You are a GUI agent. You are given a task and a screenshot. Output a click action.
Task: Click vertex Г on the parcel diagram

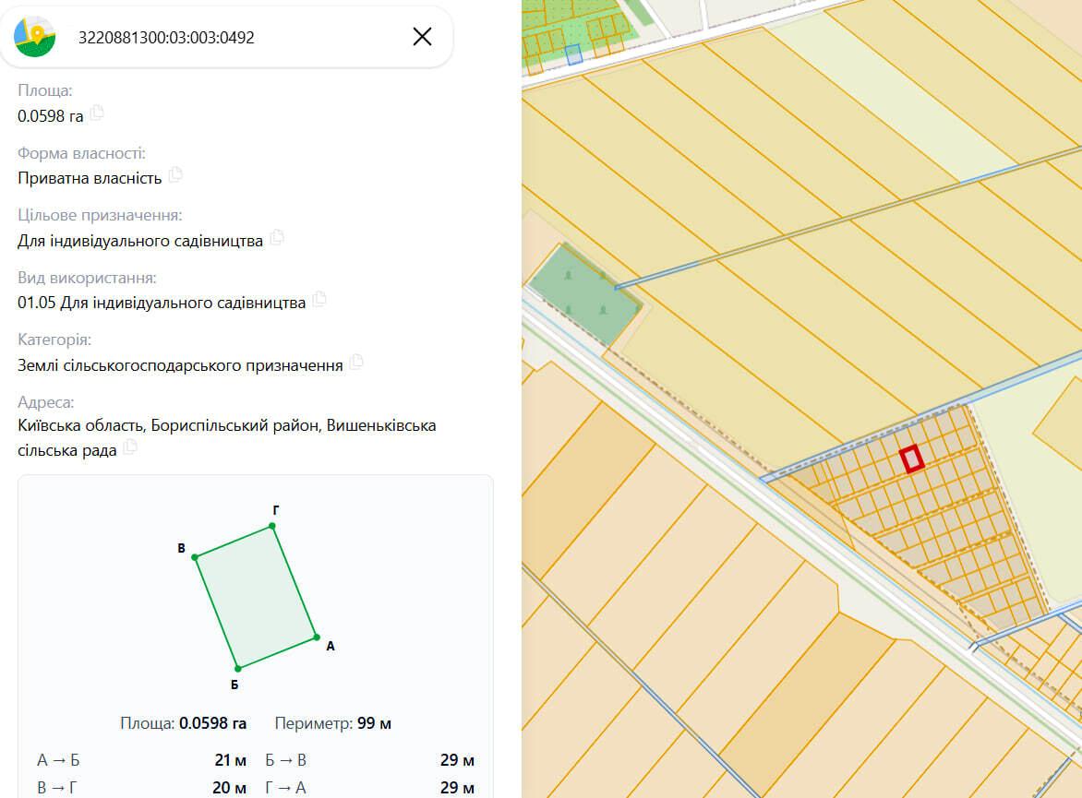[x=272, y=526]
